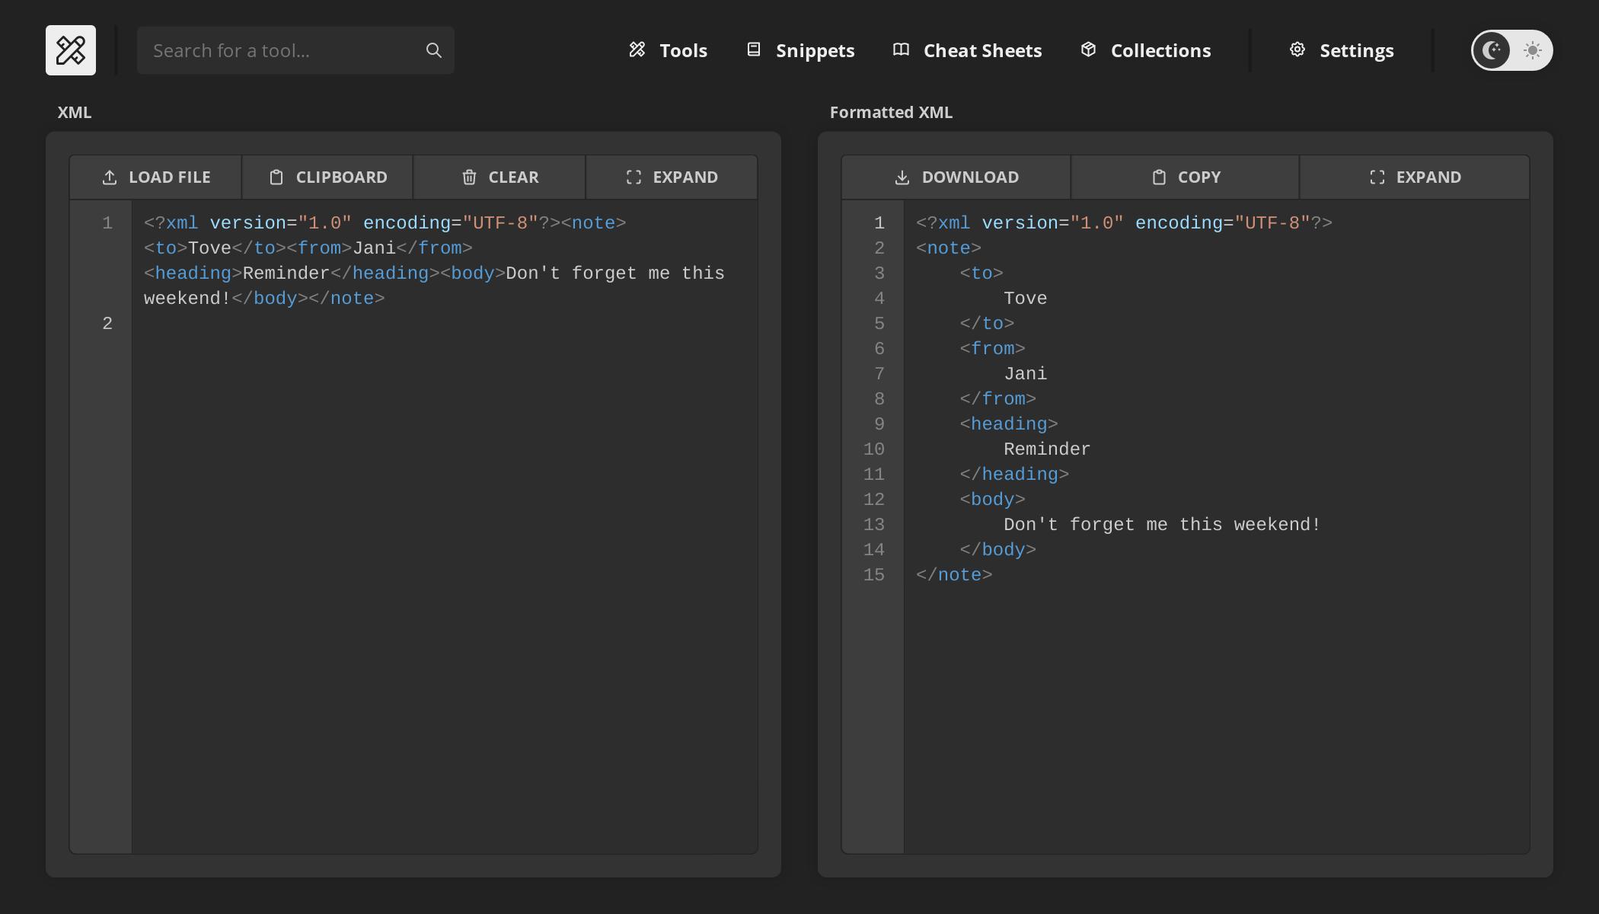Toggle dark/light theme switch
This screenshot has height=914, width=1599.
click(x=1511, y=50)
